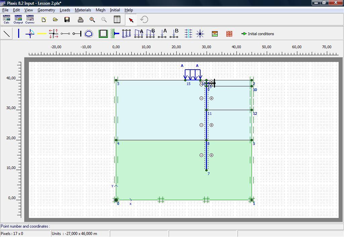Click the Point number and coordinates input line
Image resolution: width=344 pixels, height=237 pixels.
[x=172, y=226]
